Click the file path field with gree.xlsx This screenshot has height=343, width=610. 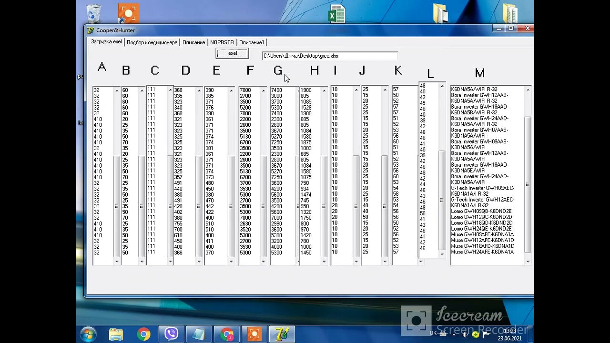tap(330, 56)
